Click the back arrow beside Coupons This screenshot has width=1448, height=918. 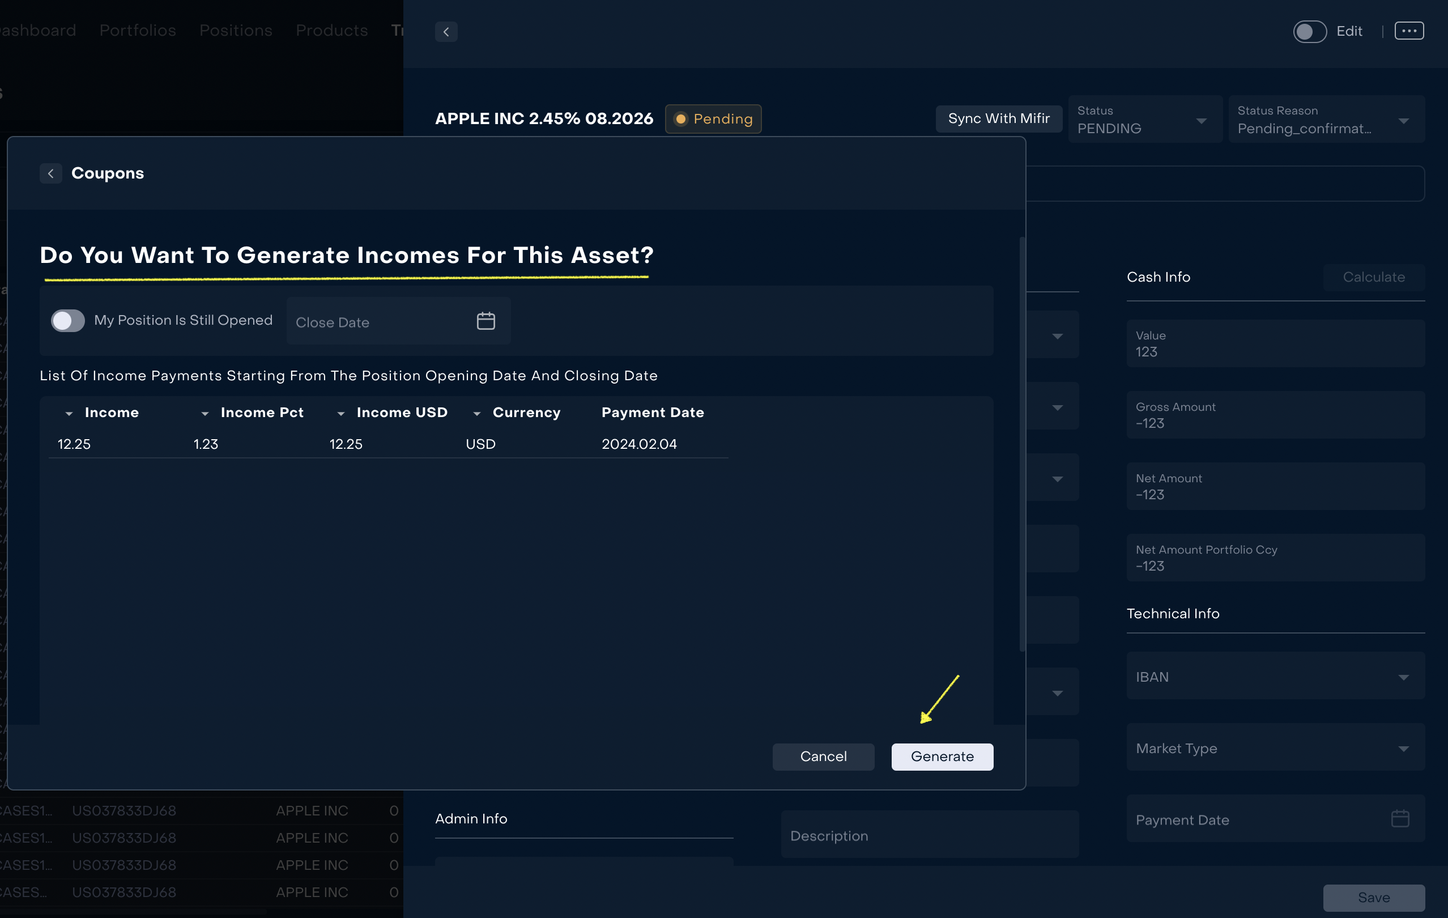coord(50,173)
